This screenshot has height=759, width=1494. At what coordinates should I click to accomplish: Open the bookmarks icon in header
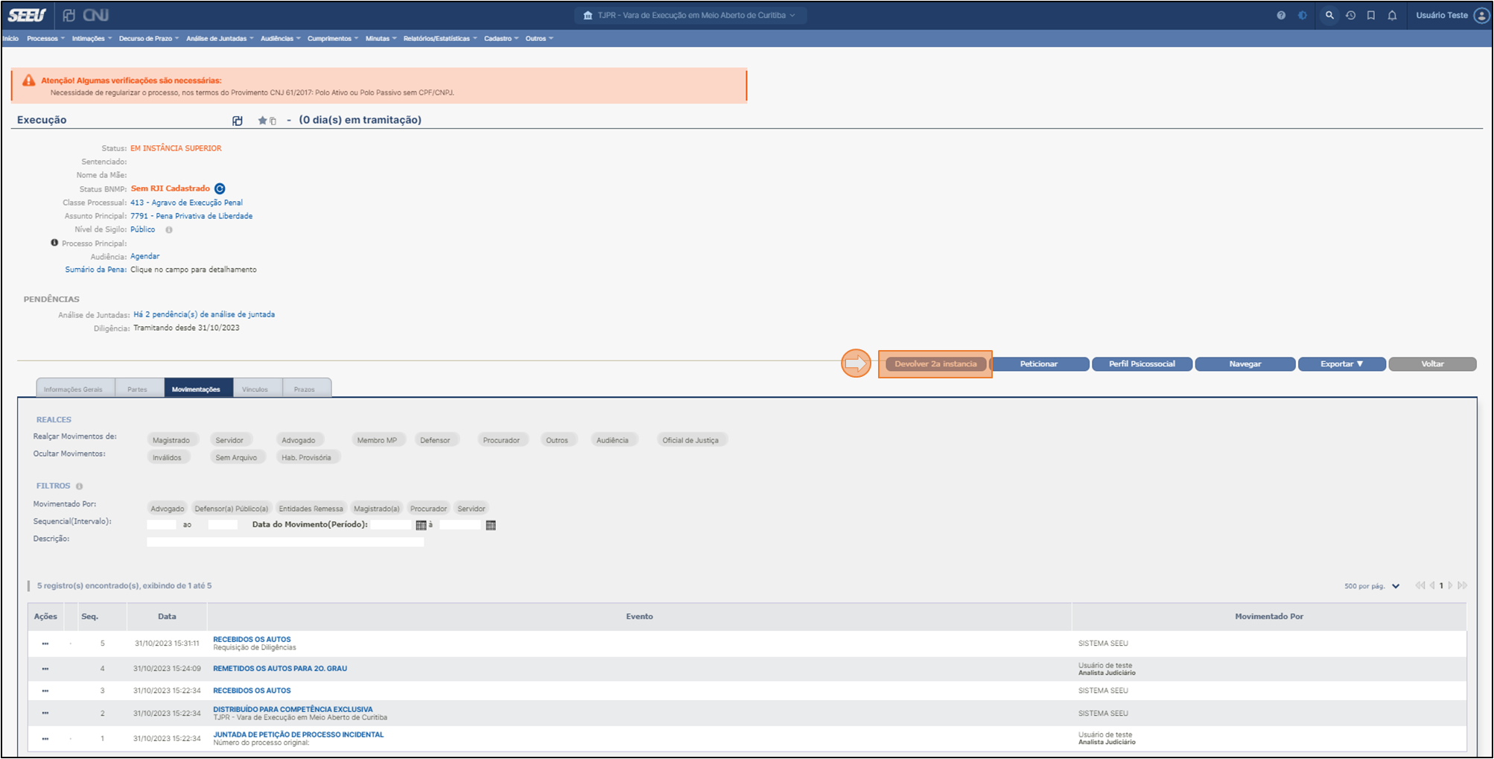pyautogui.click(x=1371, y=15)
